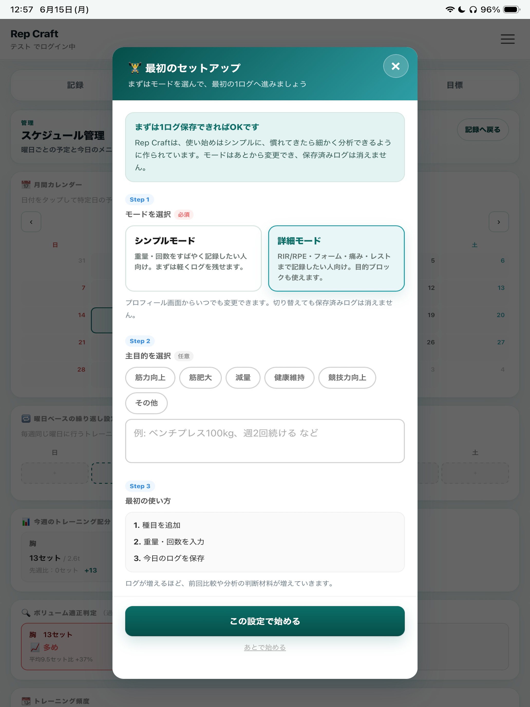This screenshot has width=530, height=707.
Task: Select calendar date 6
Action: tap(503, 261)
